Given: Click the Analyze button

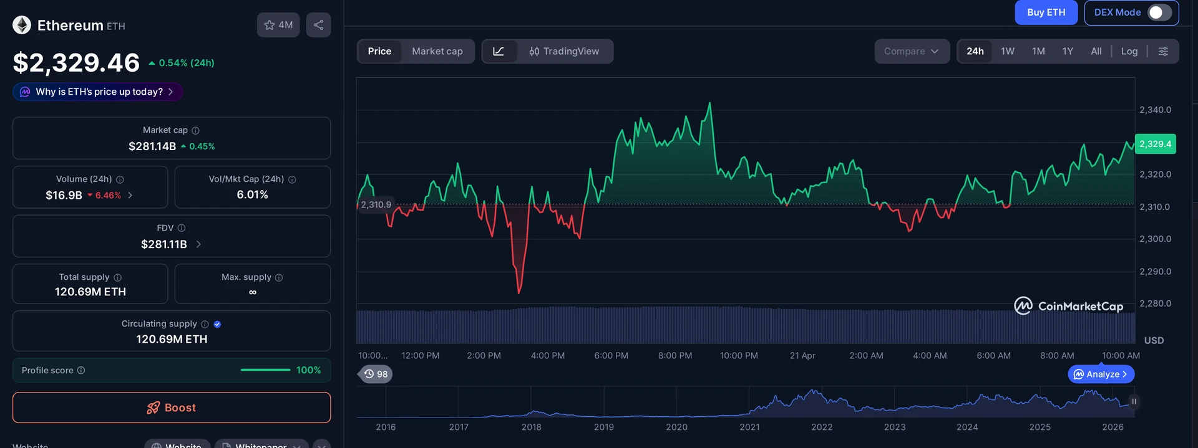Looking at the screenshot, I should coord(1101,374).
